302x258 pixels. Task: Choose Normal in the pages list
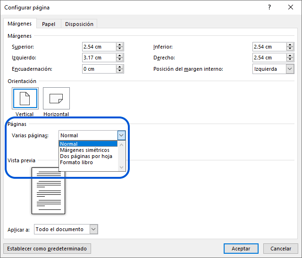(x=88, y=144)
